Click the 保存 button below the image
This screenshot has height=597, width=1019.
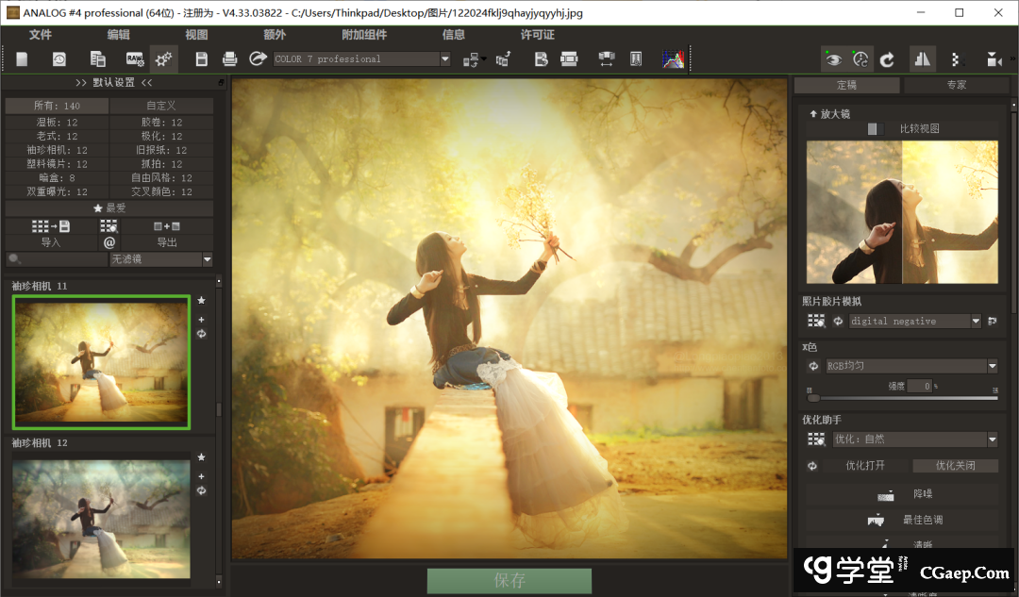pos(509,581)
